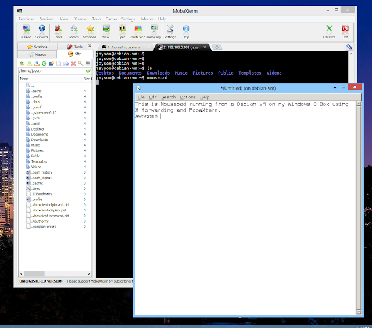Select the MultiExec toolbar icon
372x328 pixels.
click(138, 31)
